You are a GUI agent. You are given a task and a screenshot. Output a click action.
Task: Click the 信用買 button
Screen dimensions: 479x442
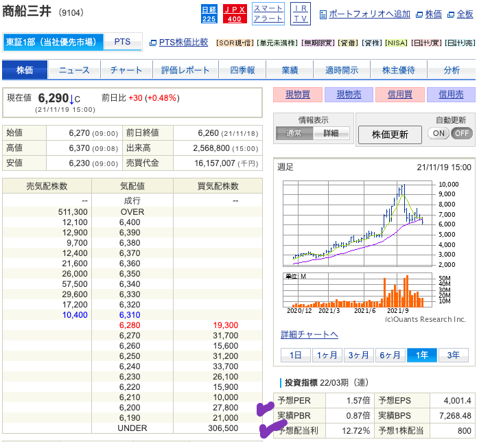[400, 95]
